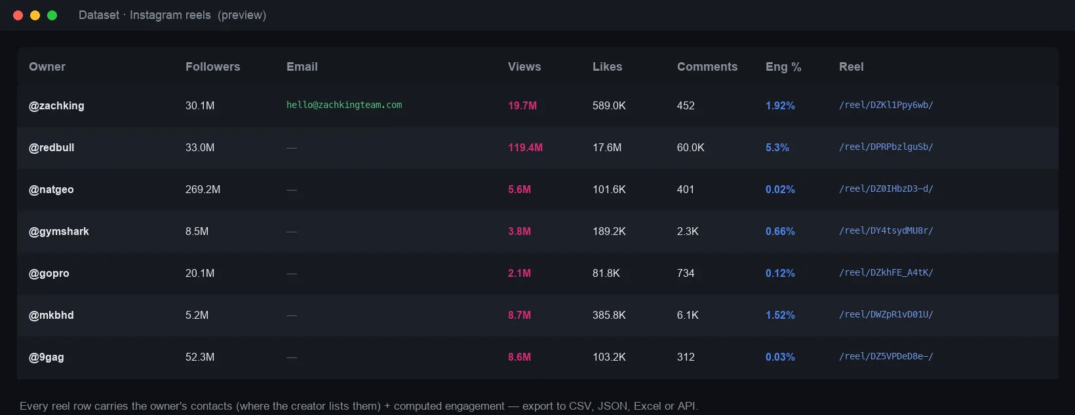Screen dimensions: 1075x415
Task: Click the 3.8M views value
Action: tap(520, 231)
